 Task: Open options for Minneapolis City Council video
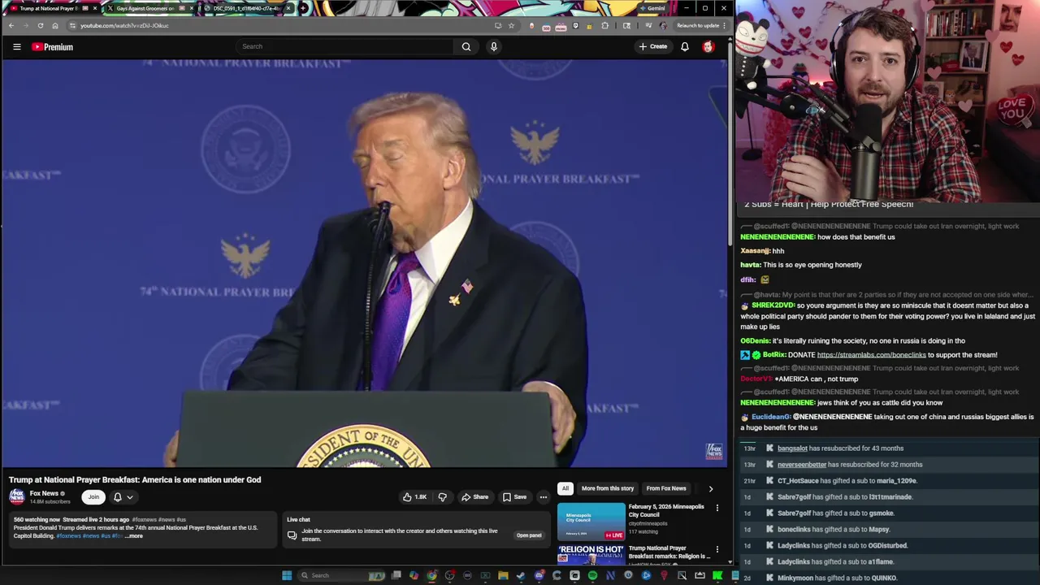[x=717, y=508]
